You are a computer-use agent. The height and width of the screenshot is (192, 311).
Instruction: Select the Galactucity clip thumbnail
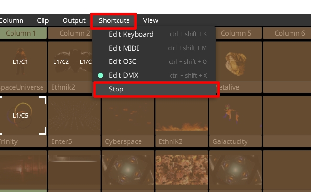[236, 116]
